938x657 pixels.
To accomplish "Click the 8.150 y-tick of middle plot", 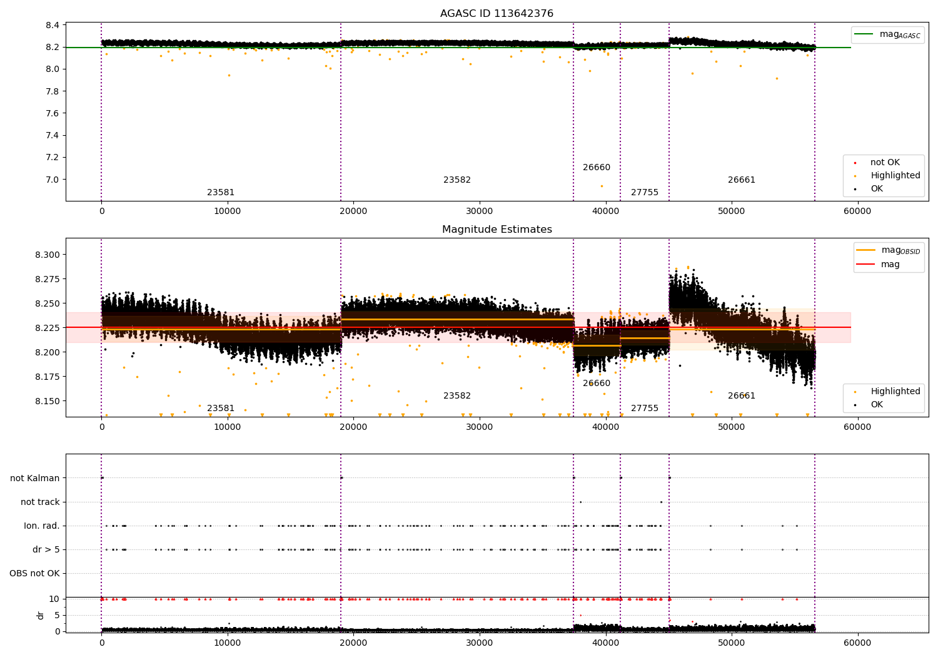I will tap(48, 402).
